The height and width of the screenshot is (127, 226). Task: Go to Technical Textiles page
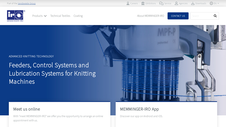click(60, 16)
